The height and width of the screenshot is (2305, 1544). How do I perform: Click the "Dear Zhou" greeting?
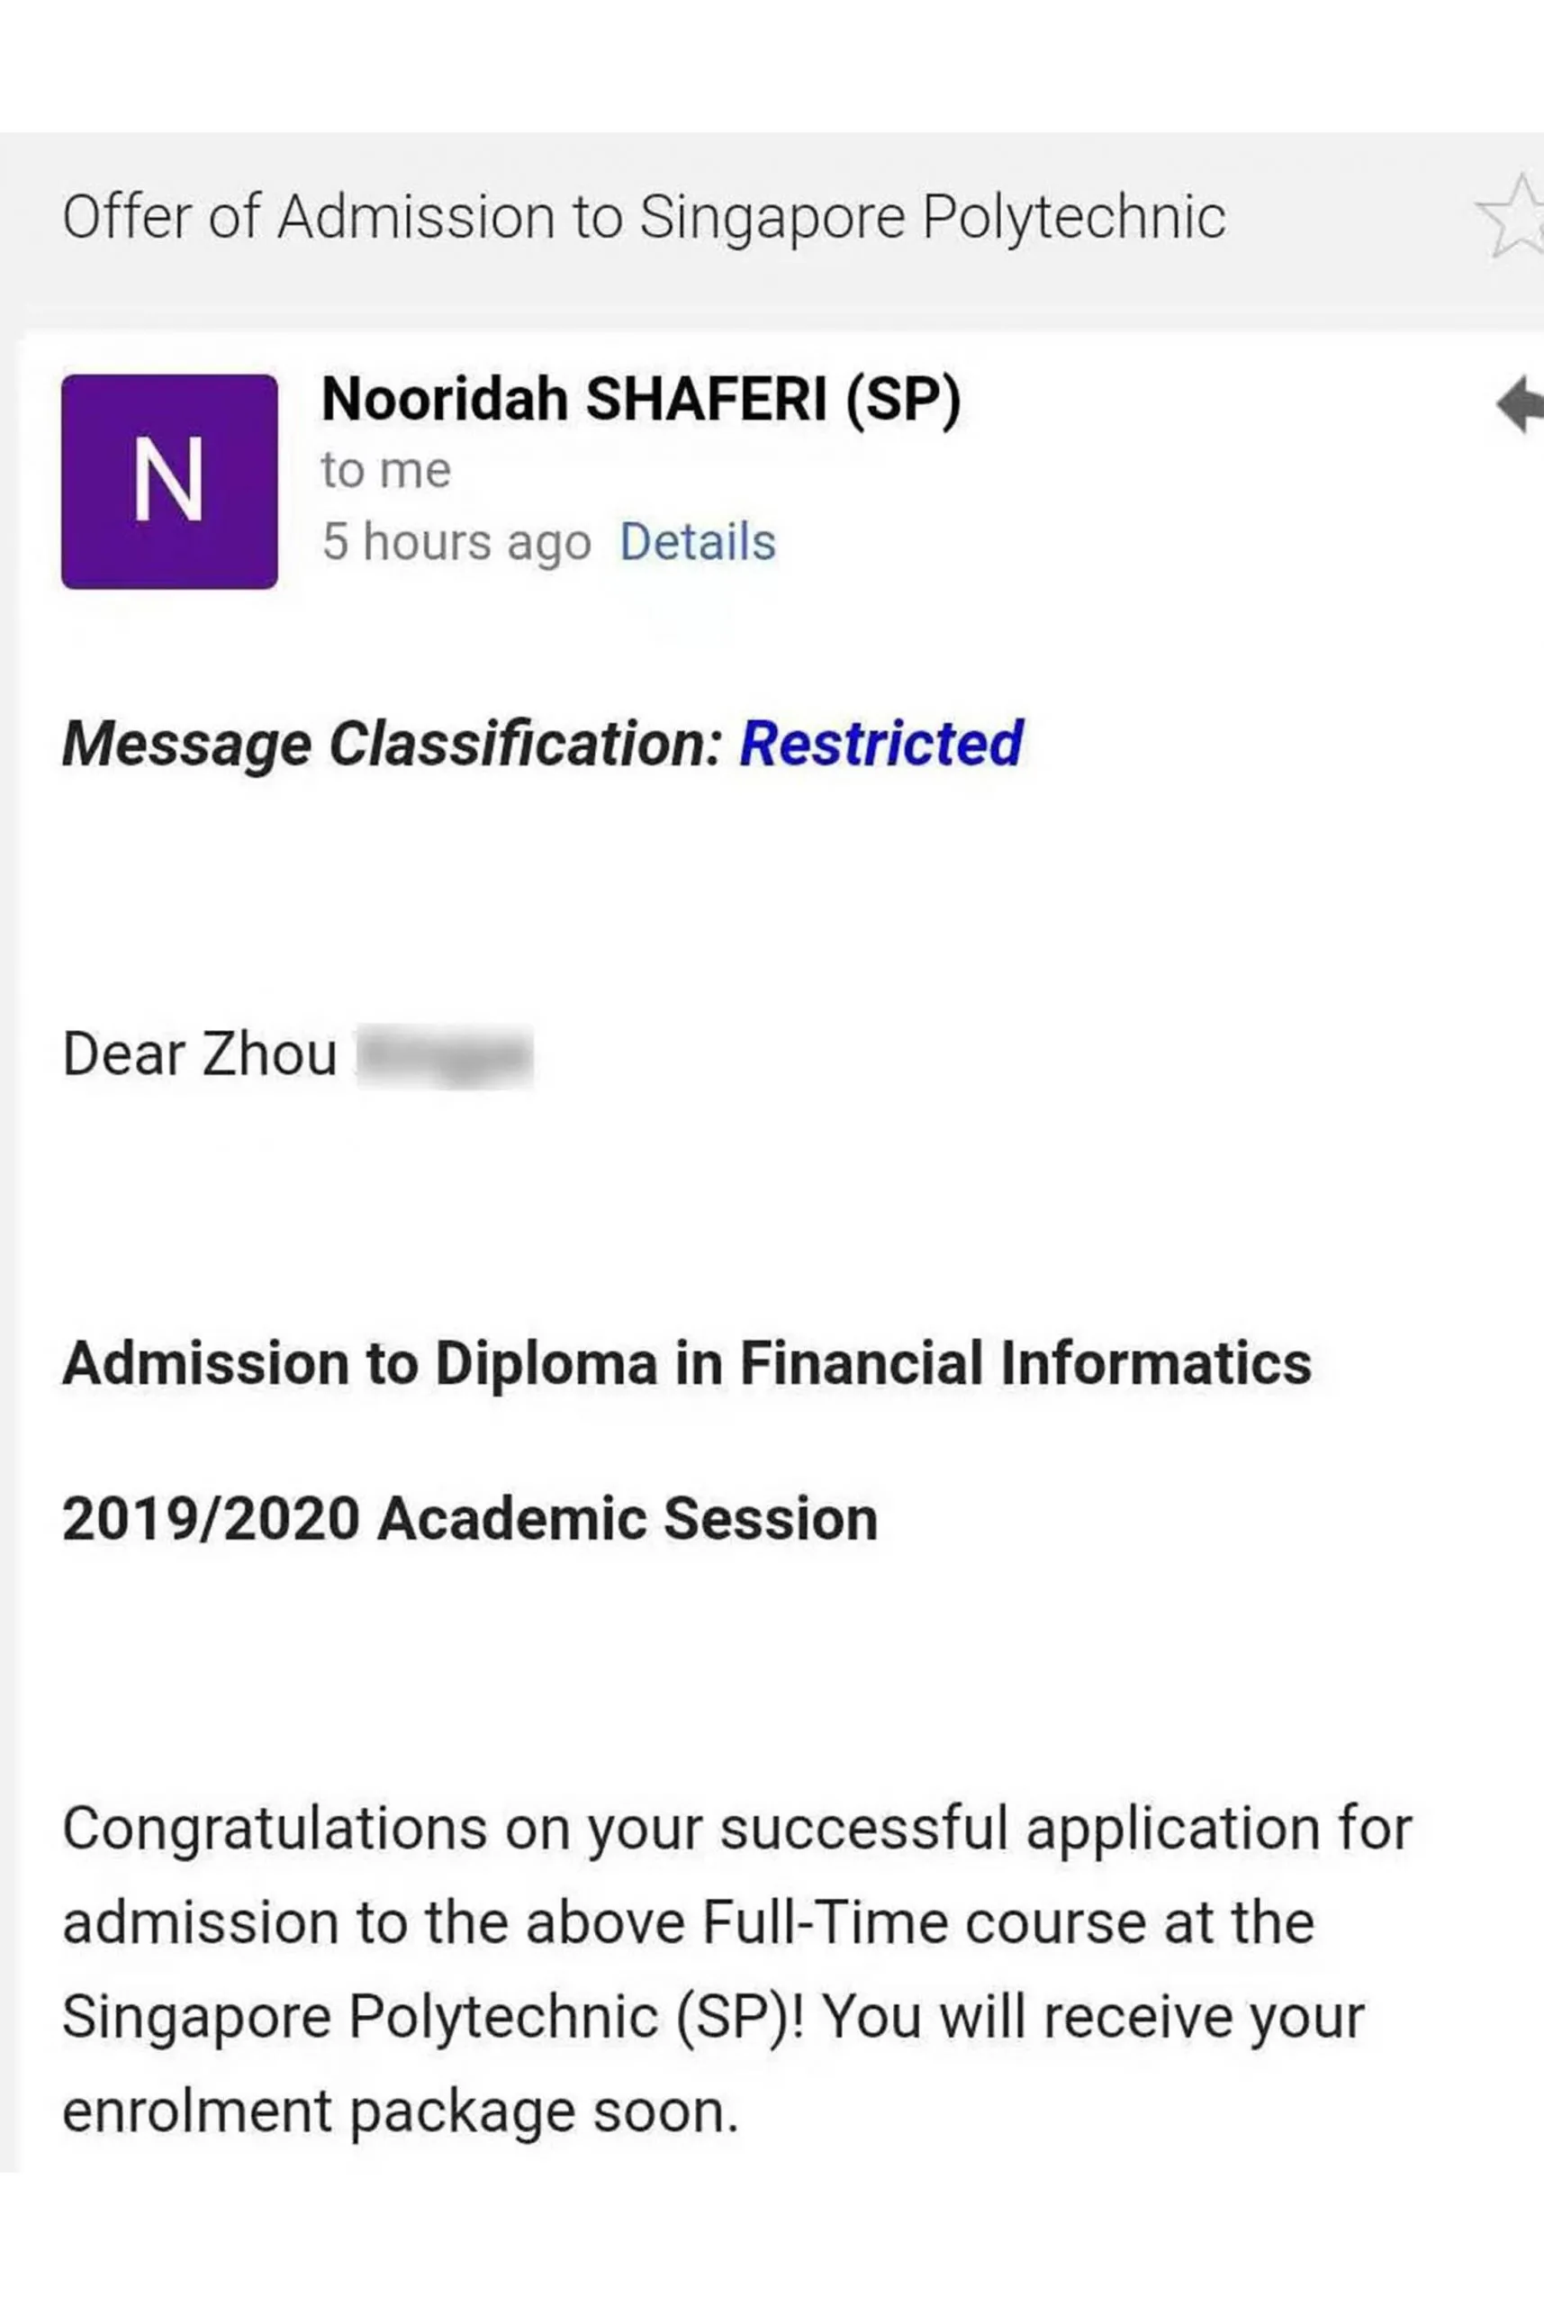[x=200, y=1054]
